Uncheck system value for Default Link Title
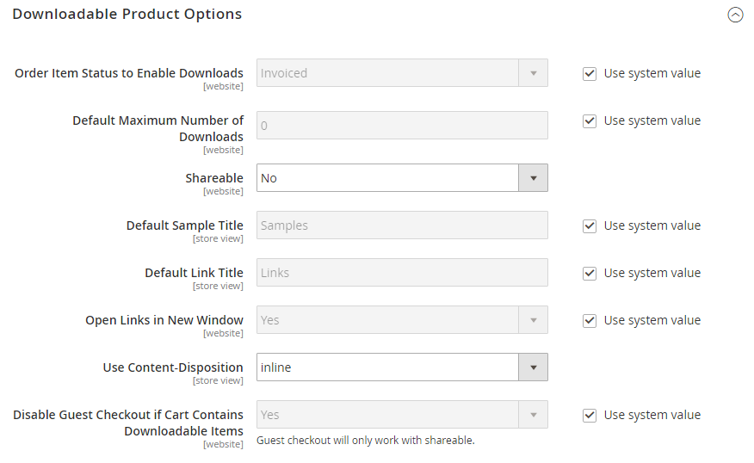This screenshot has width=754, height=463. (x=590, y=273)
